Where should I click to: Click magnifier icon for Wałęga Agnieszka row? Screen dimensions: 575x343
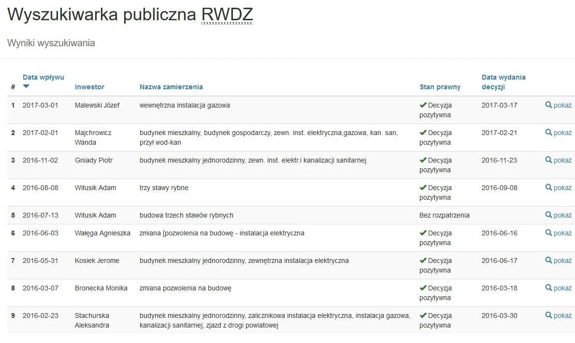(x=548, y=233)
